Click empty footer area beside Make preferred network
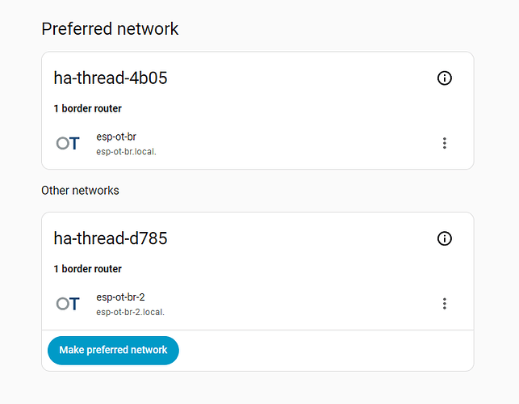The height and width of the screenshot is (404, 519). [x=323, y=351]
